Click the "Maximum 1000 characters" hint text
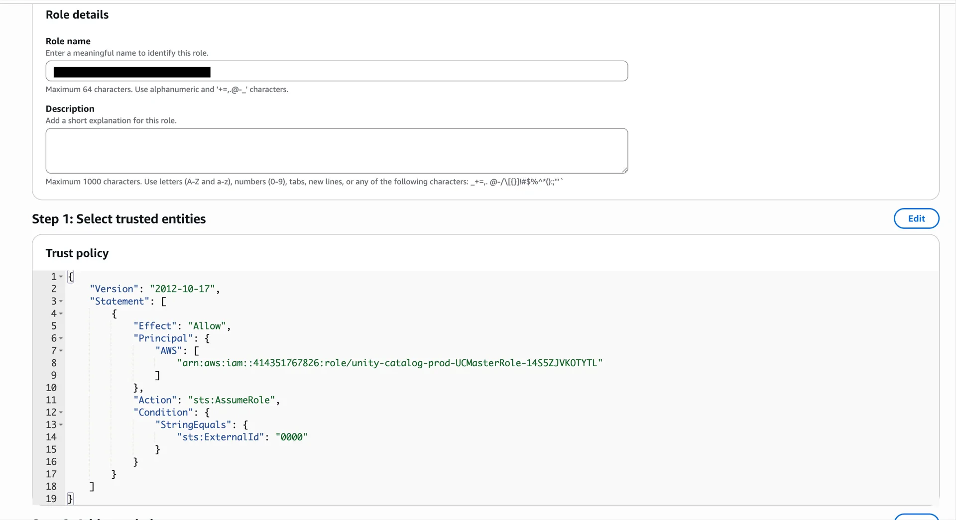 click(x=304, y=182)
